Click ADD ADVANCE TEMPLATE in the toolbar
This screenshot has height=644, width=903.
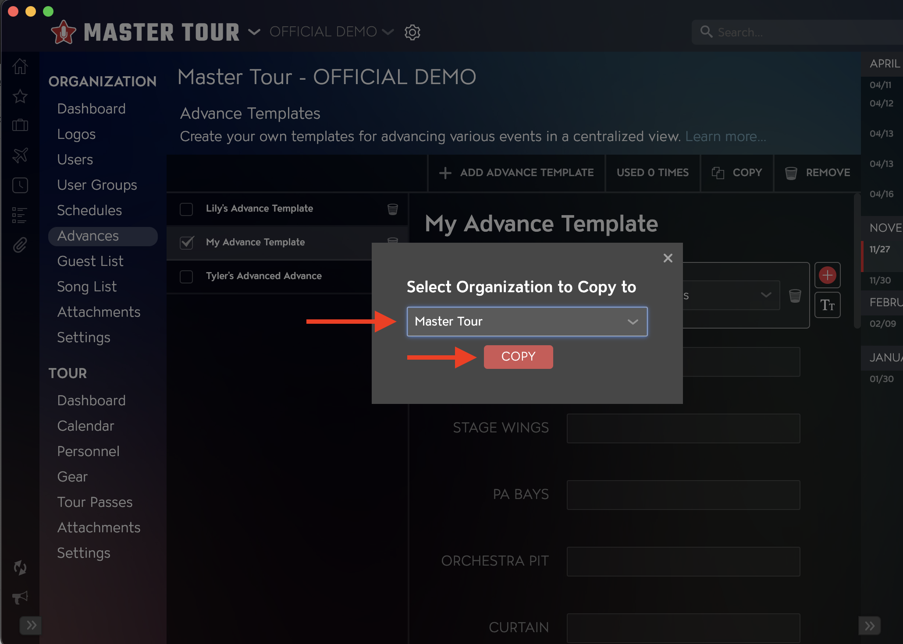tap(516, 173)
